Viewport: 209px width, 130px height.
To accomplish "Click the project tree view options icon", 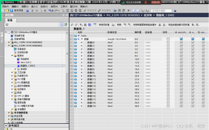I will (66, 24).
